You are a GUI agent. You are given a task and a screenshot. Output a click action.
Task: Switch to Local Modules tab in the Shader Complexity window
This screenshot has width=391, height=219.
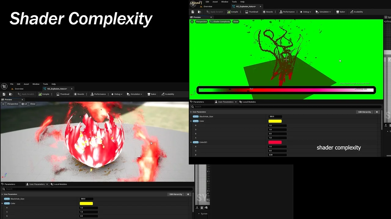pyautogui.click(x=248, y=102)
